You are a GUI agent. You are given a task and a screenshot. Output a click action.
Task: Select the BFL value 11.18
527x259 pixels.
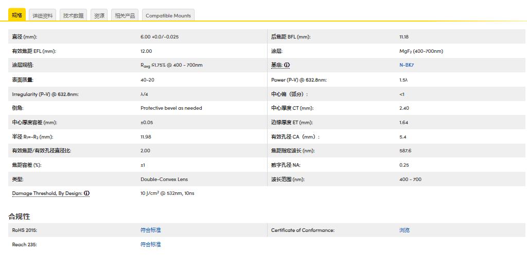(x=404, y=37)
